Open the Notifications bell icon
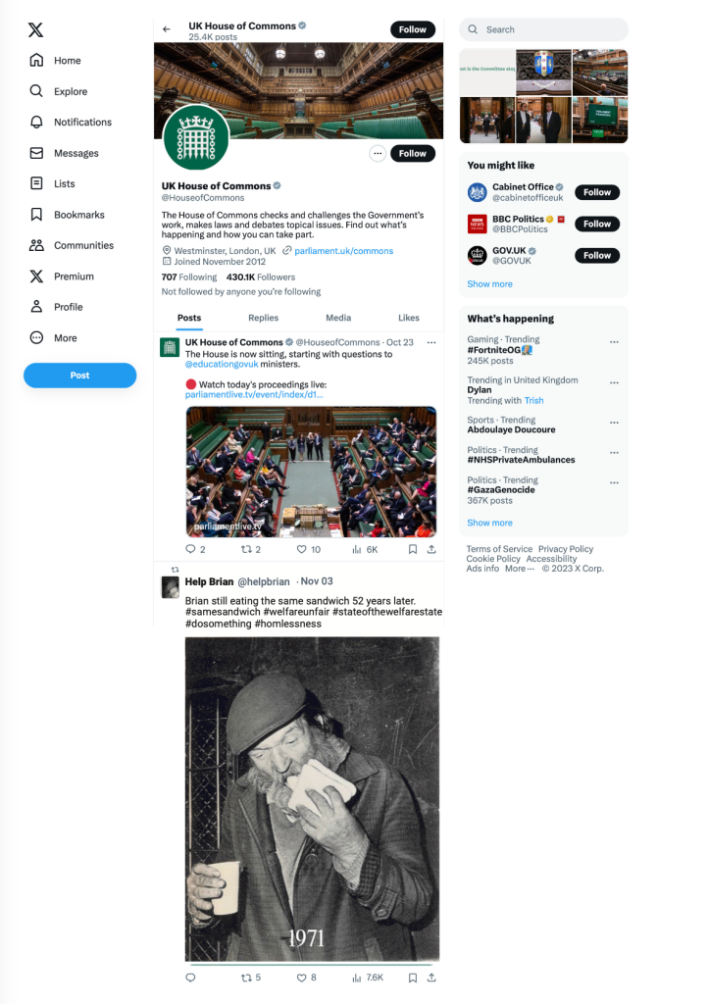This screenshot has height=1004, width=708. (36, 122)
